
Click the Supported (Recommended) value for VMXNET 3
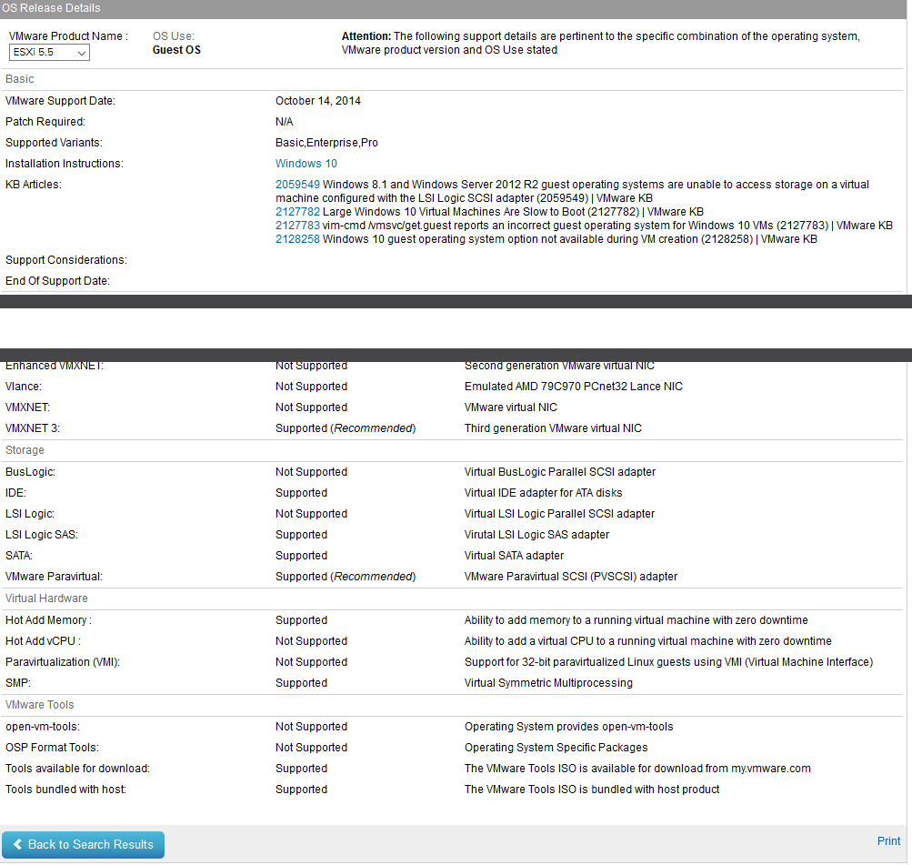pyautogui.click(x=346, y=428)
